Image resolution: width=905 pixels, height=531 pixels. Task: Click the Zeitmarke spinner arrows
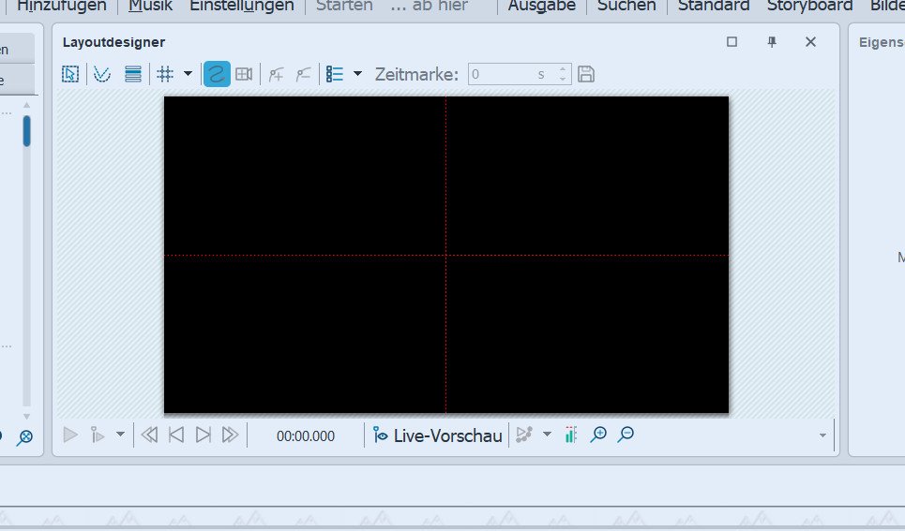pyautogui.click(x=563, y=74)
